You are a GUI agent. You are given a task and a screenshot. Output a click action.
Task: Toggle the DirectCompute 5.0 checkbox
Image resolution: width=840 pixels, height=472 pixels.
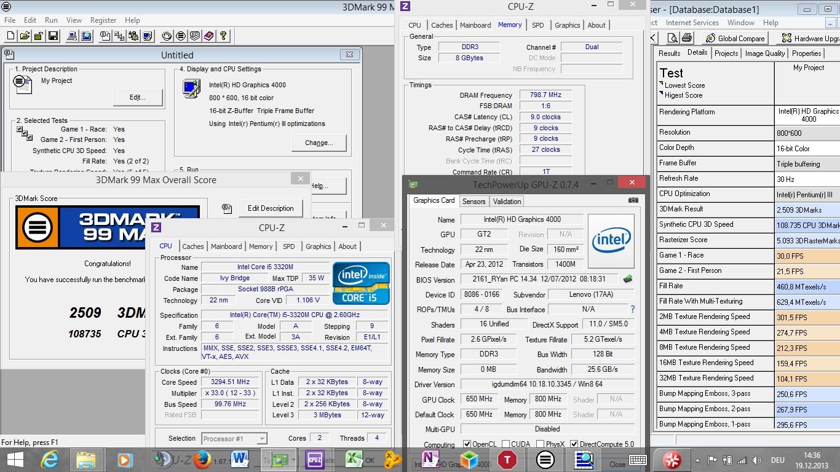click(574, 444)
